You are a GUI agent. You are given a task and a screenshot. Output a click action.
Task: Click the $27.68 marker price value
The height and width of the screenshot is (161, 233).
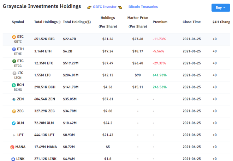(138, 39)
